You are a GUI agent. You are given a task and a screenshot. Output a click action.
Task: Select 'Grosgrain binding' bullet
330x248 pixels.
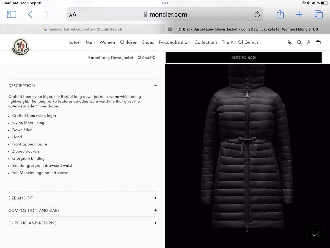[28, 159]
